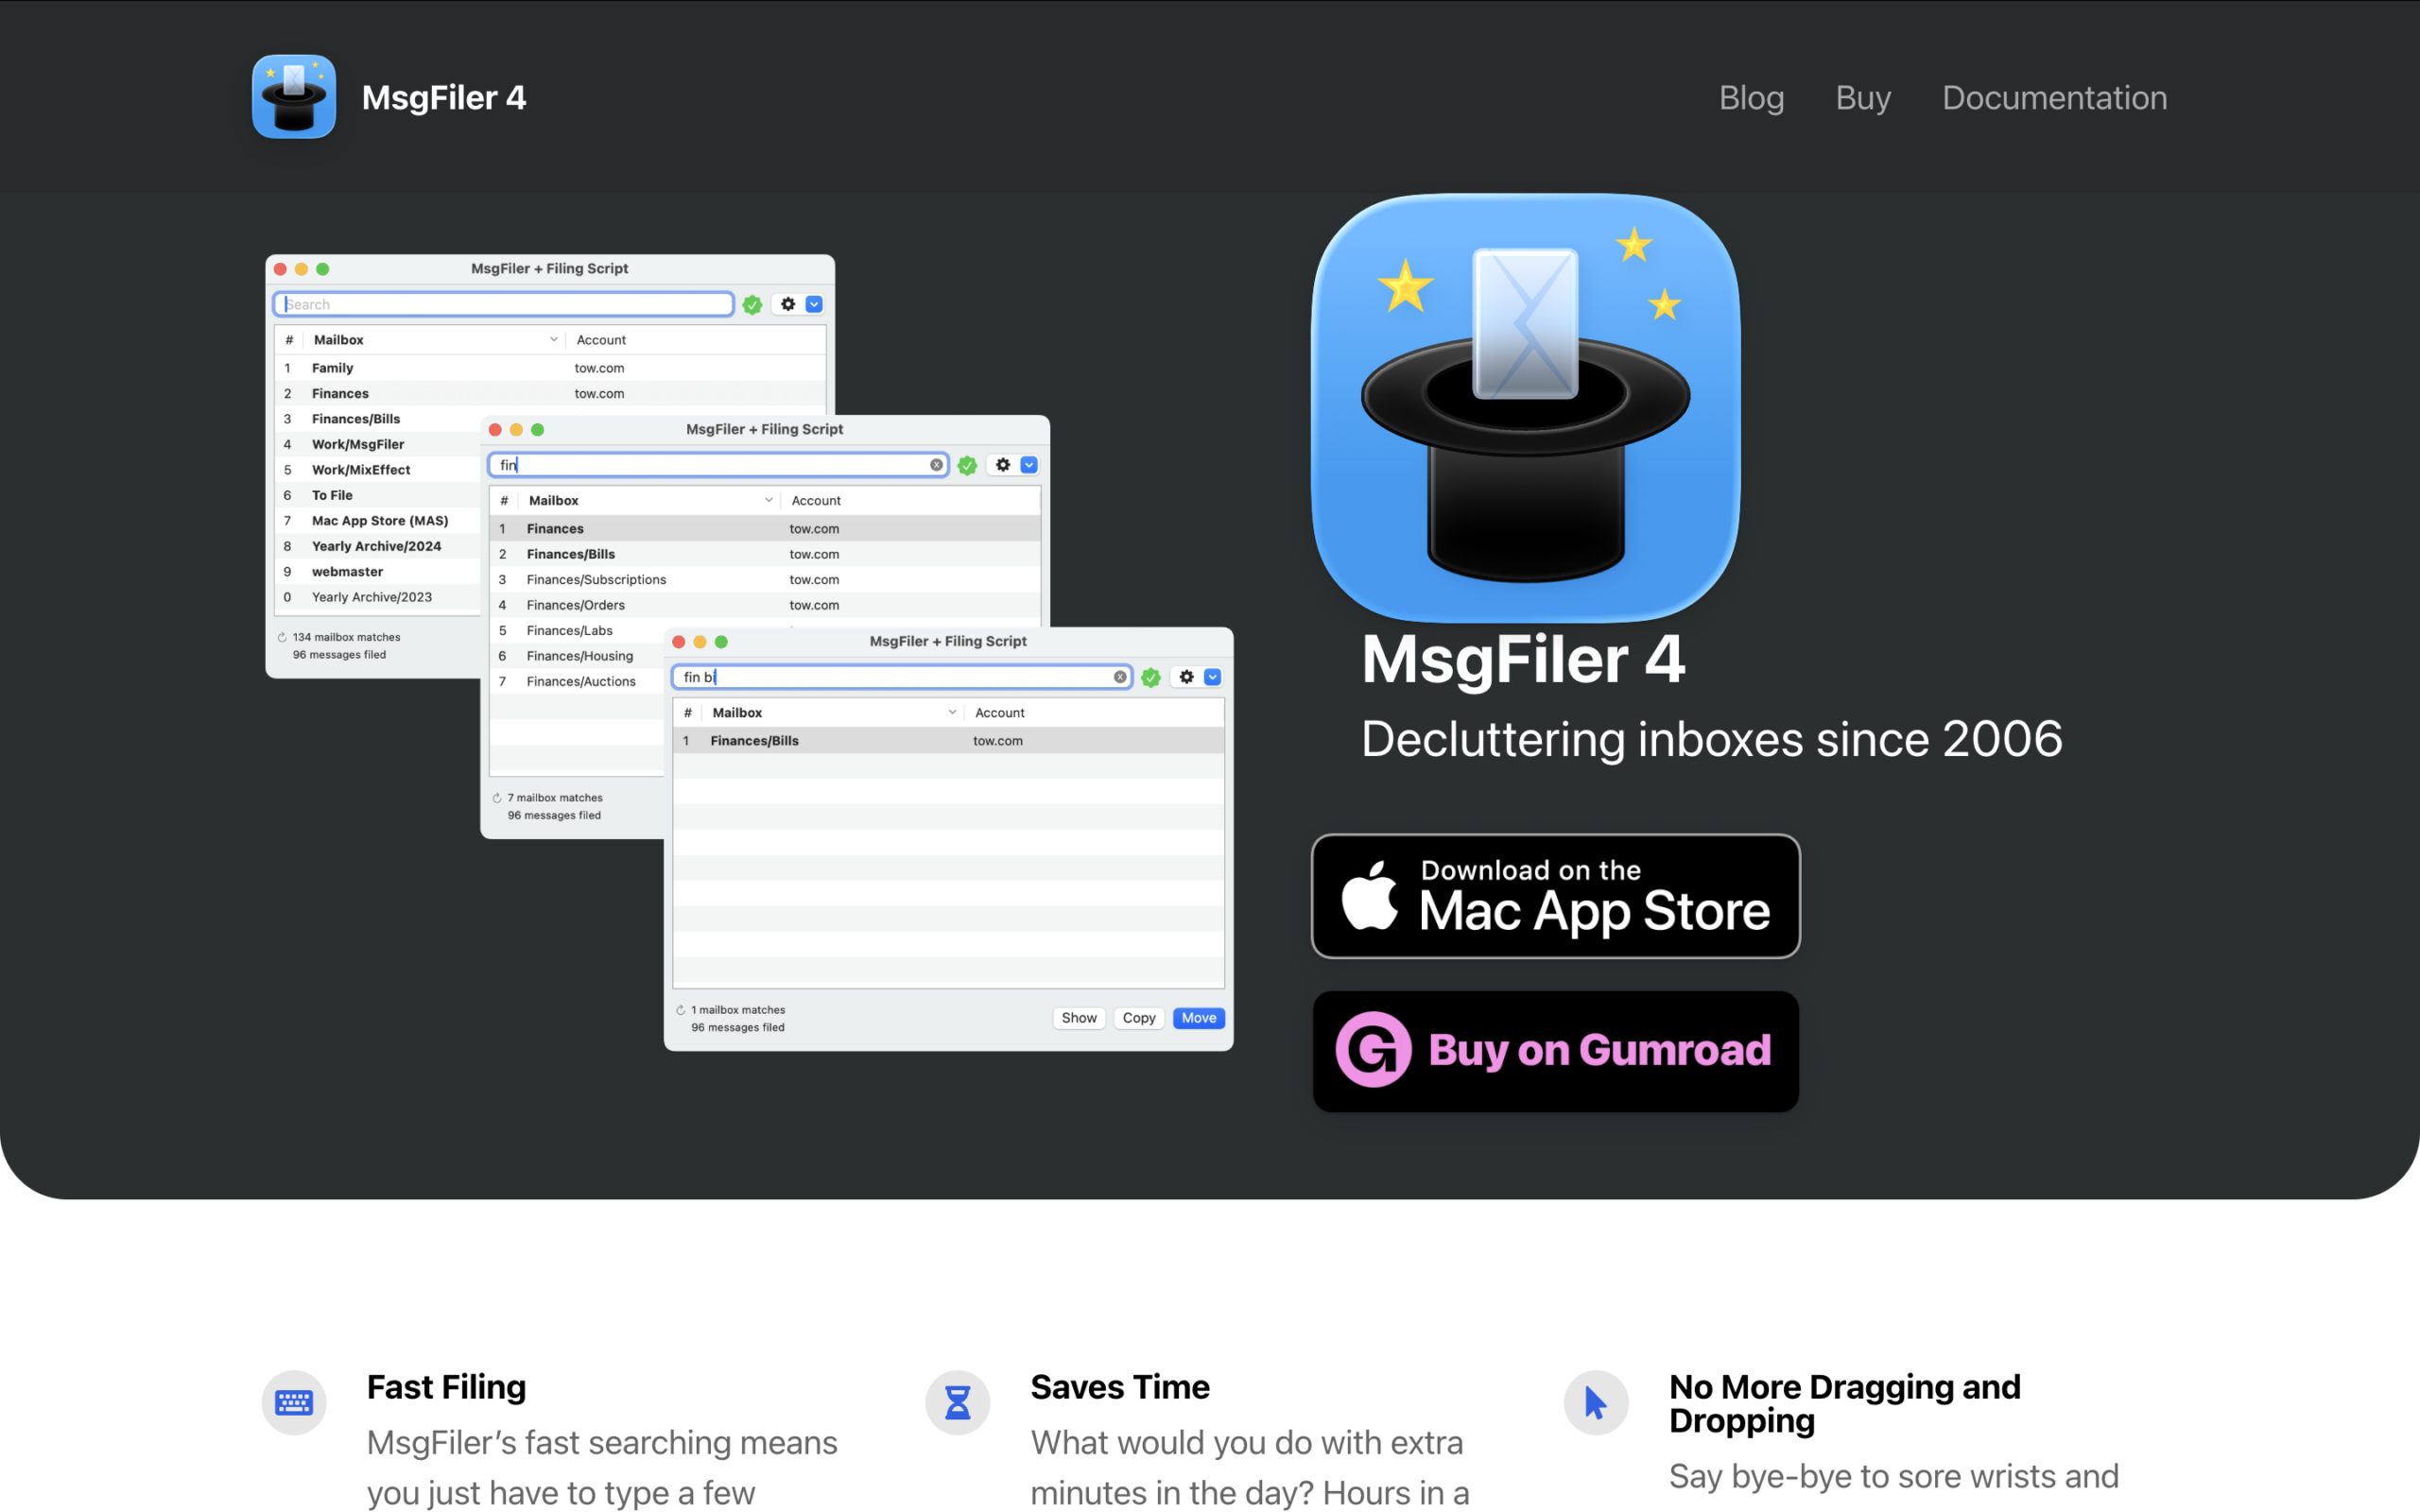The image size is (2420, 1512).
Task: Click the Buy on Gumroad button
Action: pyautogui.click(x=1555, y=1051)
